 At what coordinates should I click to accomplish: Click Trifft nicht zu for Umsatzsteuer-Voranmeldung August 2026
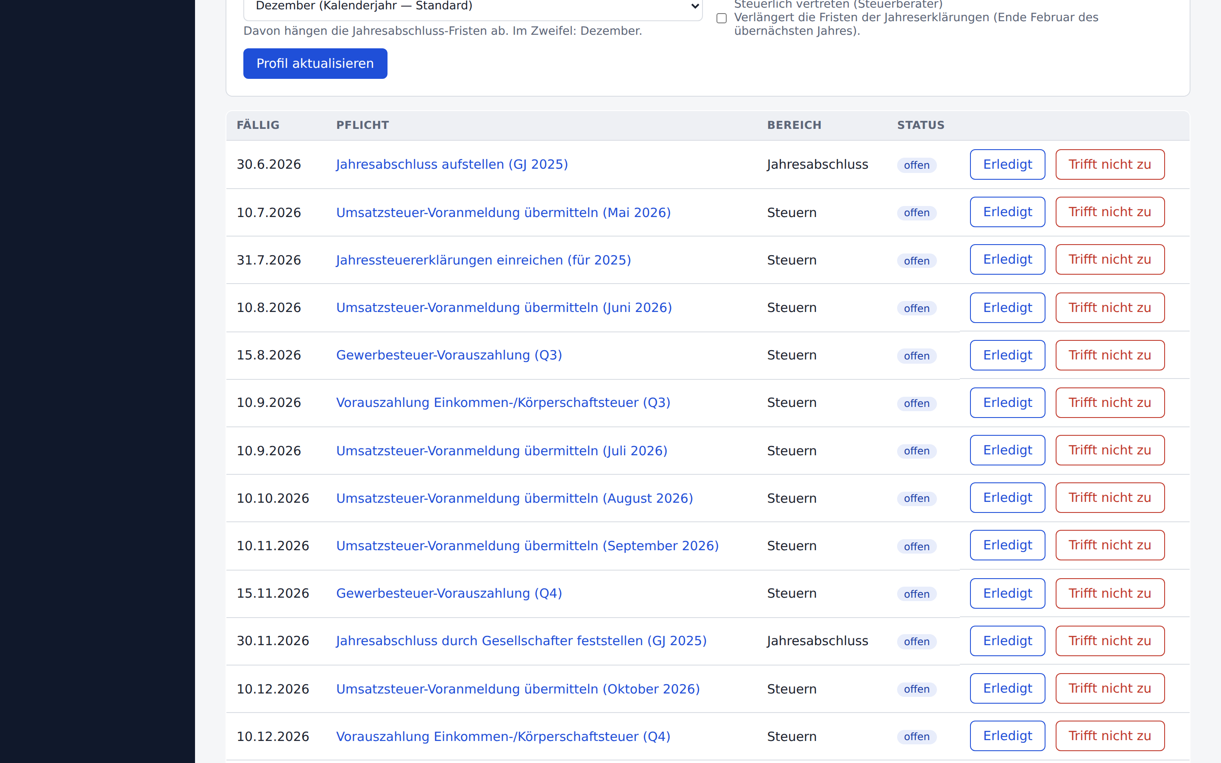coord(1109,498)
